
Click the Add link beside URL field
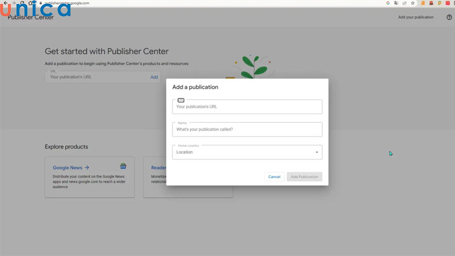[x=154, y=77]
